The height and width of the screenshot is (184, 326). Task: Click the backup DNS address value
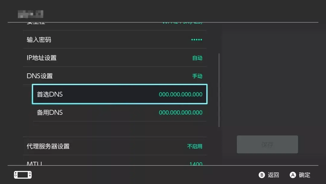(x=181, y=113)
